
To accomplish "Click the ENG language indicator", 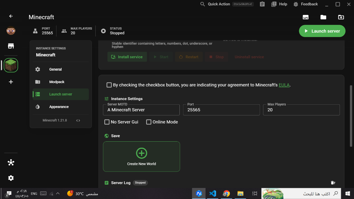I will pos(34,194).
